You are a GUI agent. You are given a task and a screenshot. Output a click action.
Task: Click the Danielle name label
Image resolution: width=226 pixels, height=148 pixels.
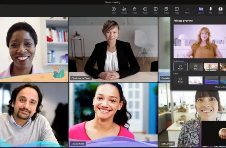165,78
